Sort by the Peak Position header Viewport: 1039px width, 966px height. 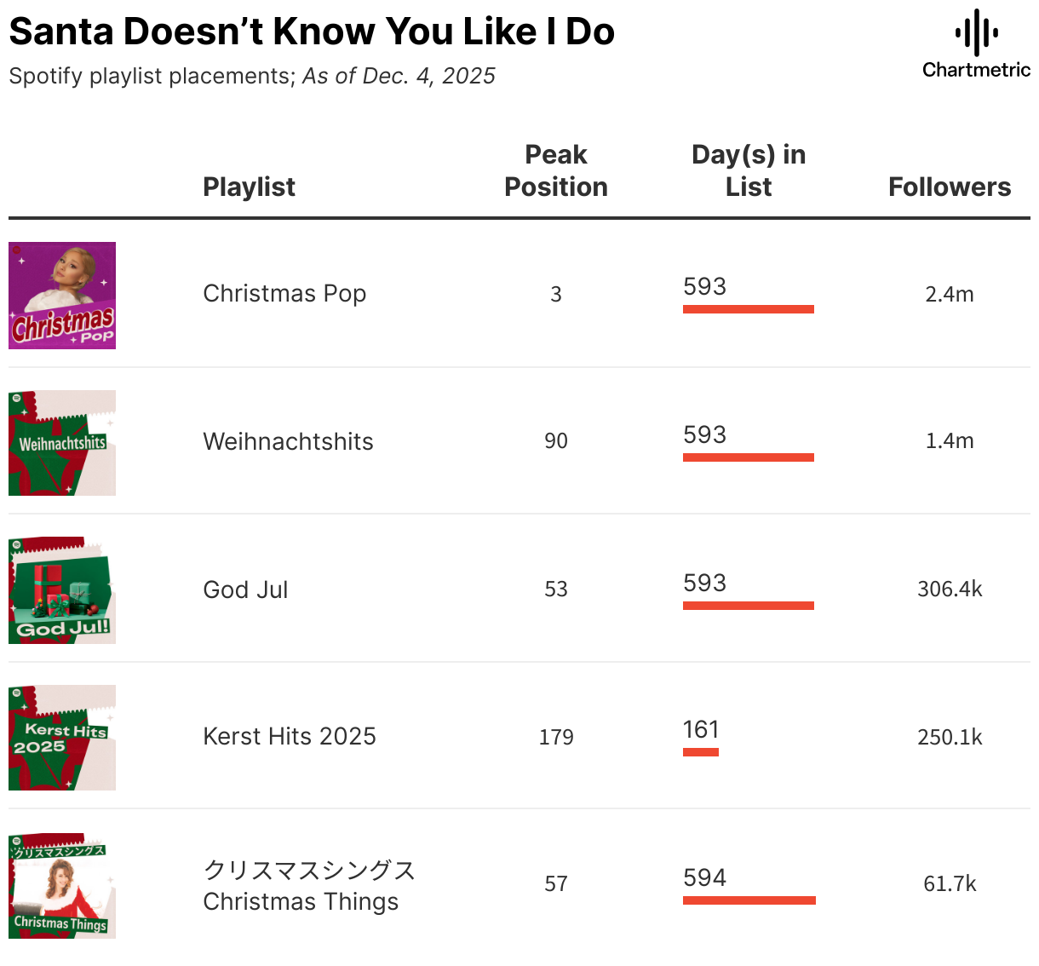556,170
